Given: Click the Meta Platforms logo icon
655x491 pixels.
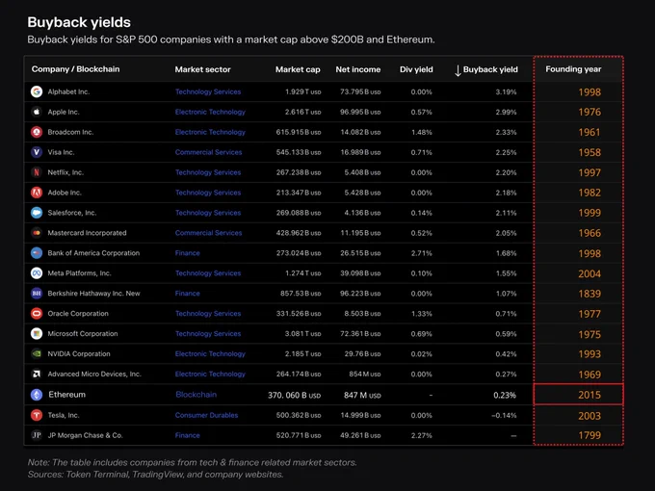Looking at the screenshot, I should 37,273.
